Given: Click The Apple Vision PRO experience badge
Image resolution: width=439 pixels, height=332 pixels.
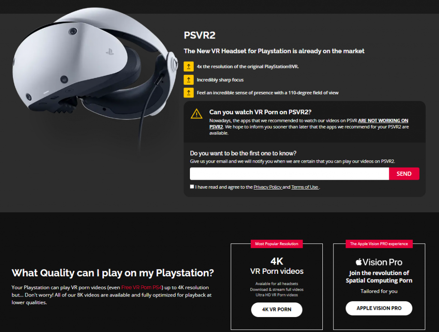Looking at the screenshot, I should click(x=379, y=244).
